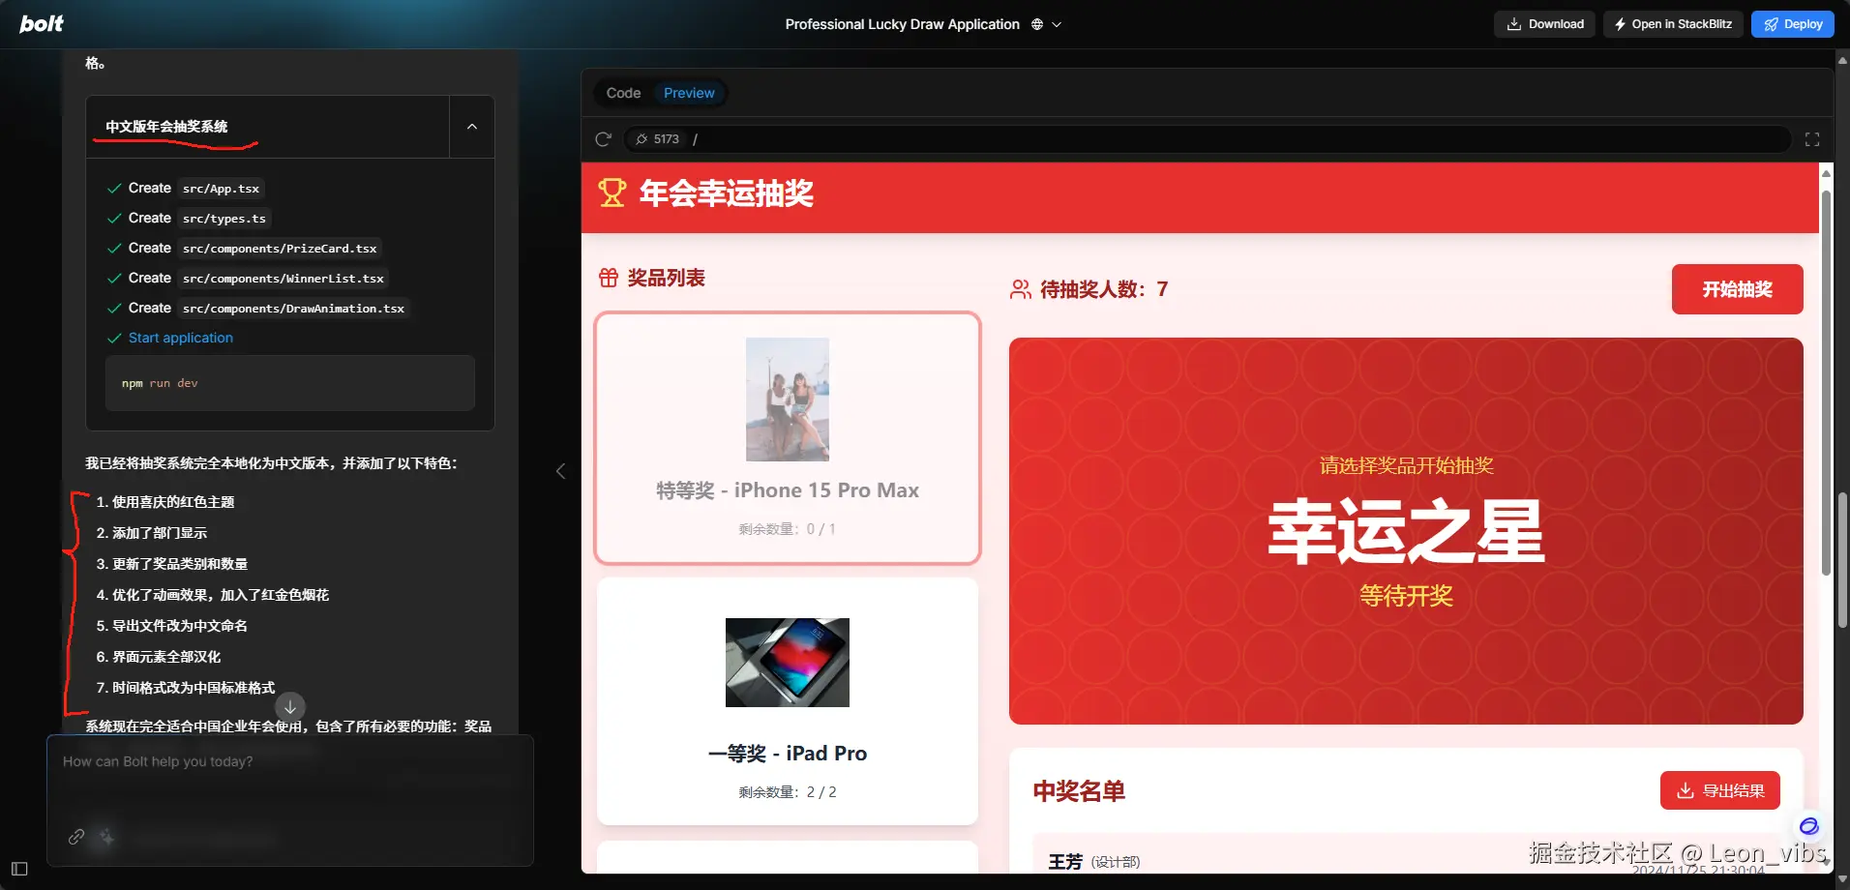This screenshot has height=890, width=1850.
Task: Open the preview in fullscreen
Action: tap(1814, 138)
